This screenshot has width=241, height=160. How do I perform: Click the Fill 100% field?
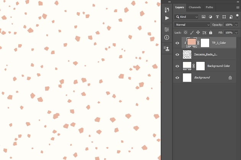point(229,32)
